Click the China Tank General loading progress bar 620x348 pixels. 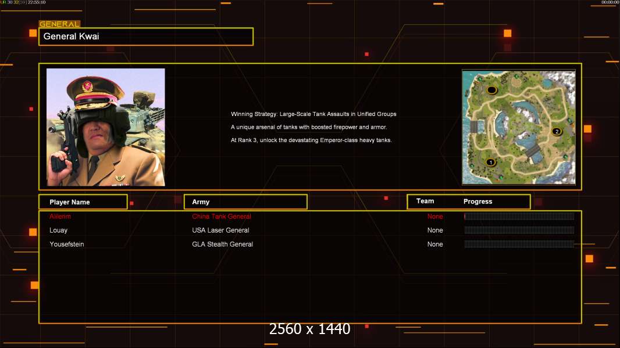click(x=519, y=216)
